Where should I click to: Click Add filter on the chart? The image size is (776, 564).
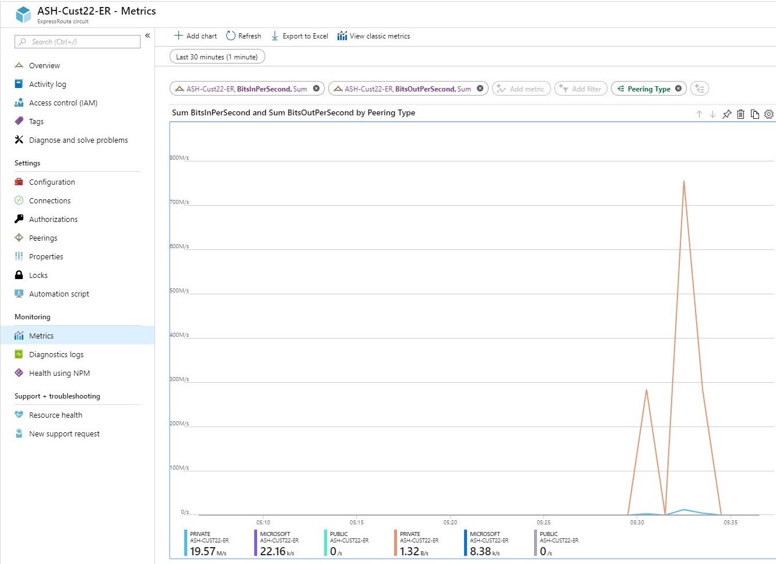[580, 88]
